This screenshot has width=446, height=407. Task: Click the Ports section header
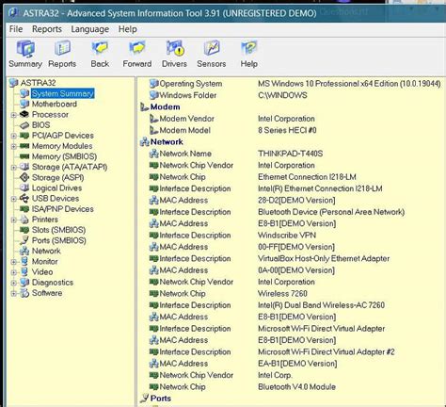point(161,399)
